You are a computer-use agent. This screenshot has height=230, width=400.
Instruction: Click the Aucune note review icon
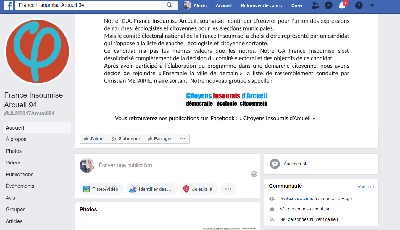pos(275,164)
